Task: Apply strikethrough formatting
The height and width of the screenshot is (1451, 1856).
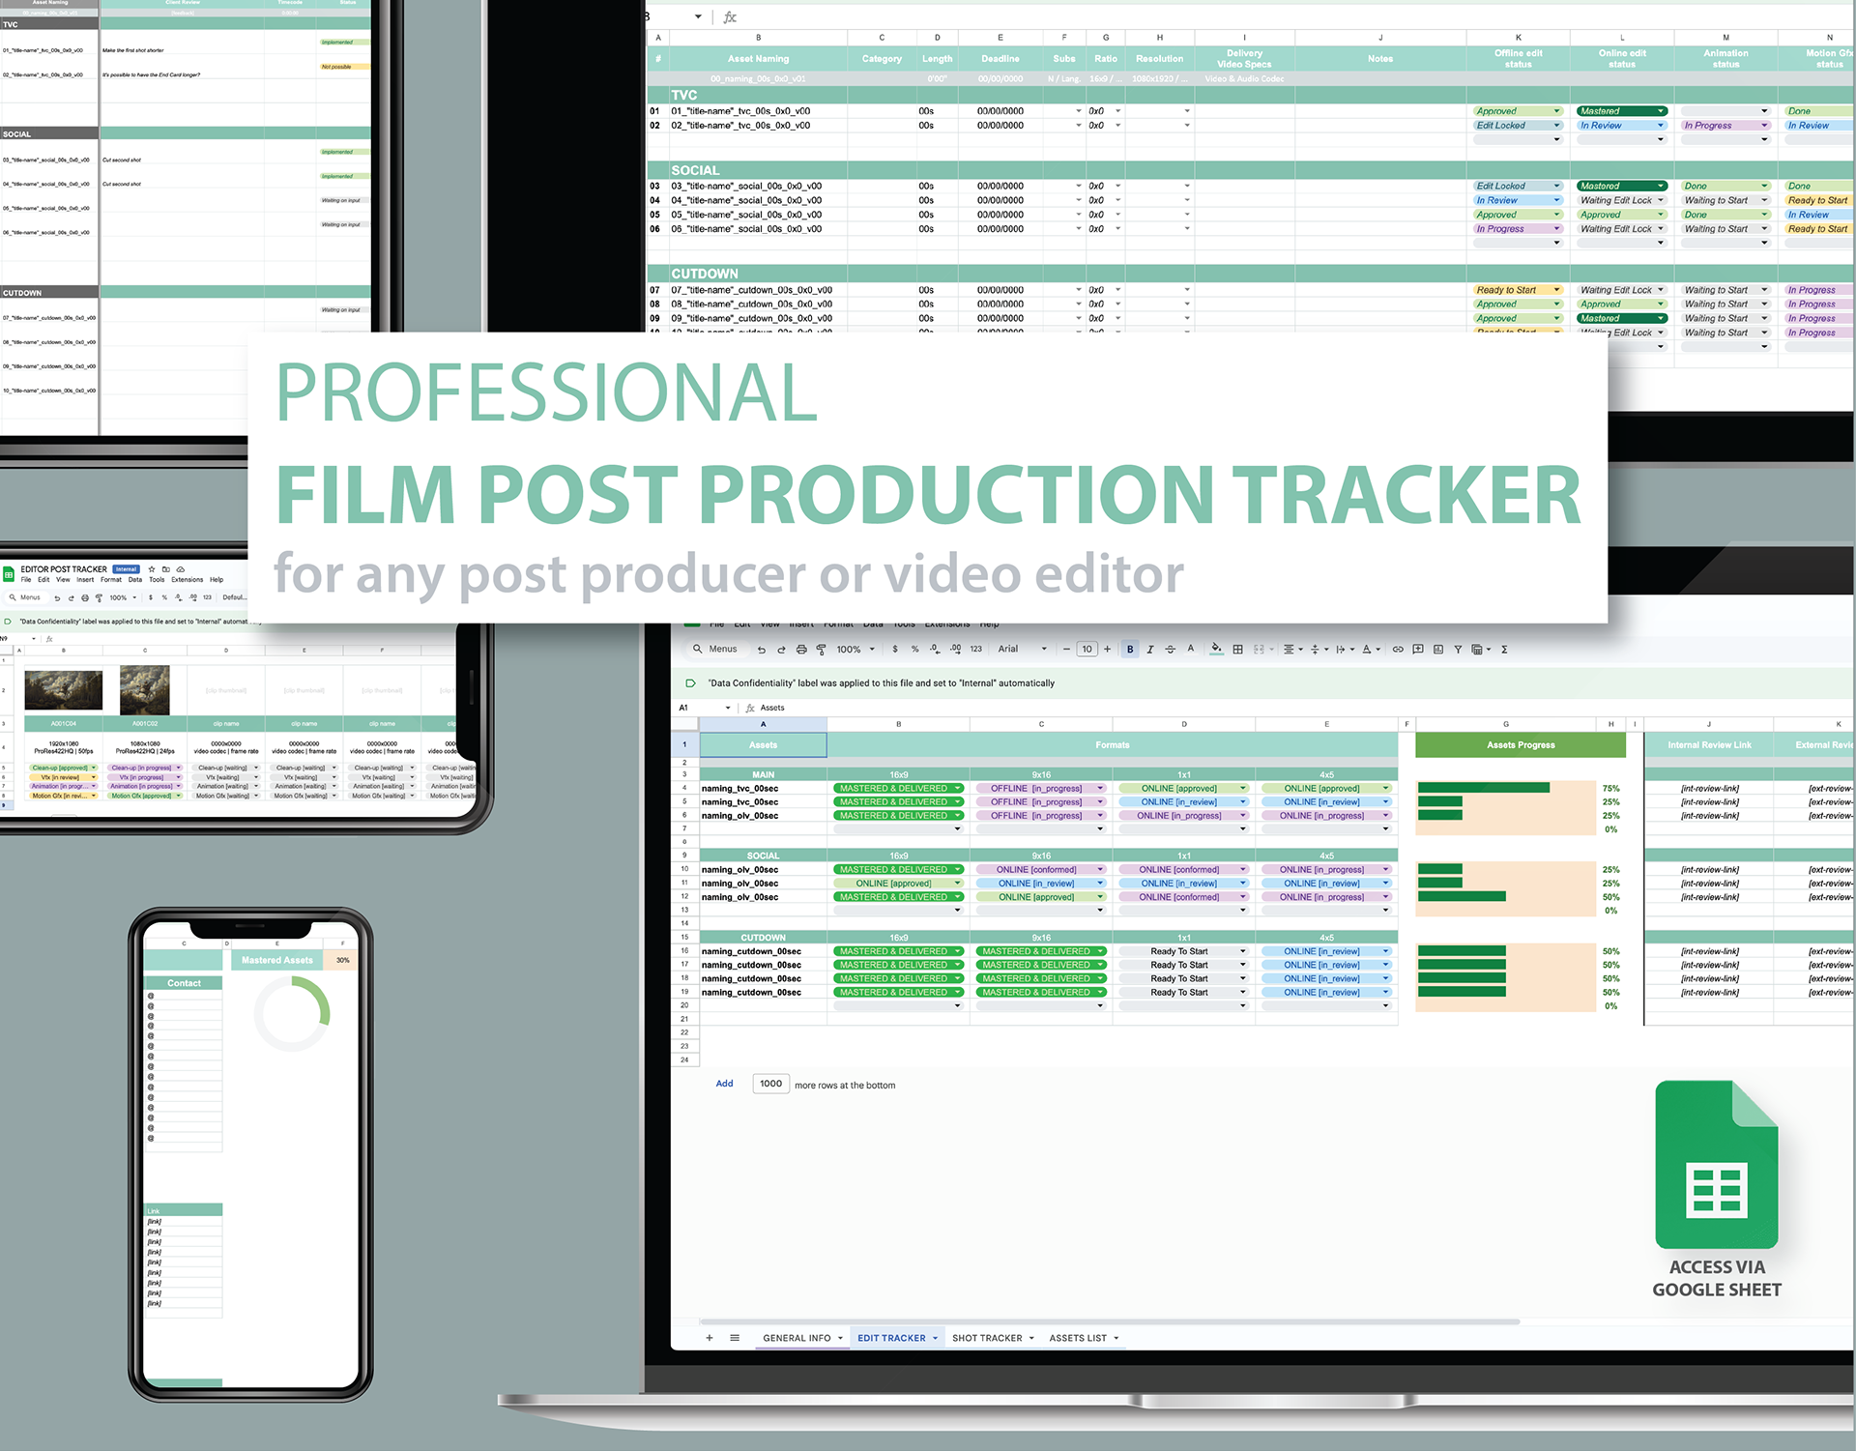Action: point(1171,650)
